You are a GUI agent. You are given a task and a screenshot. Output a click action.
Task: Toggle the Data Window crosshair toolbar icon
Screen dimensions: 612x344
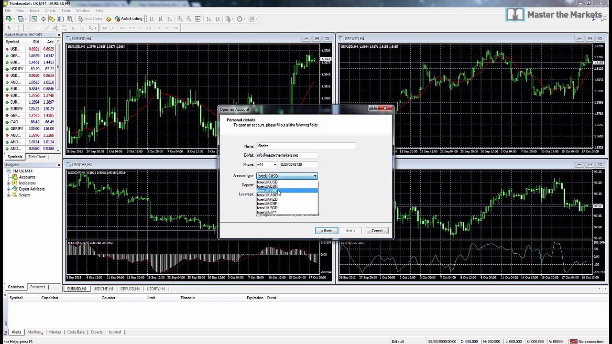pos(43,19)
